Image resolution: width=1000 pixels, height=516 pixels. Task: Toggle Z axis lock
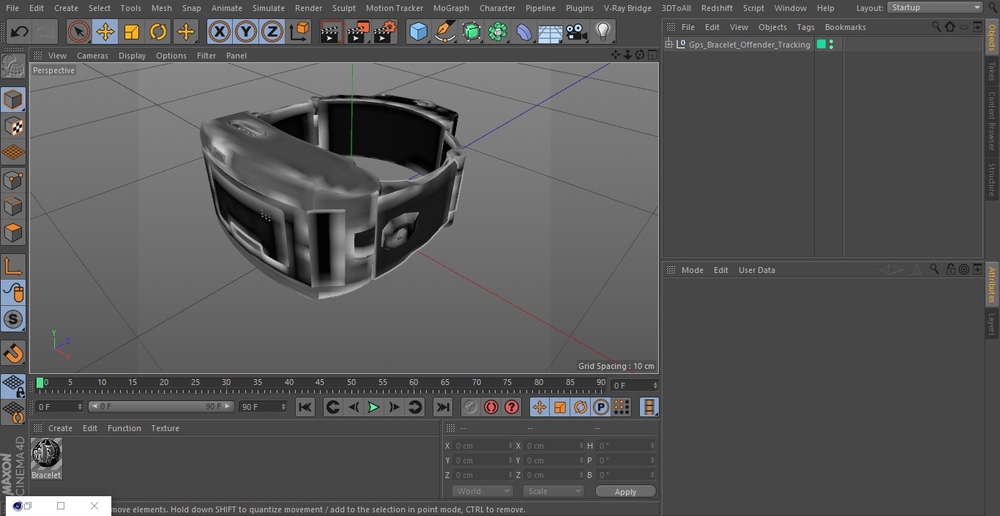coord(272,31)
